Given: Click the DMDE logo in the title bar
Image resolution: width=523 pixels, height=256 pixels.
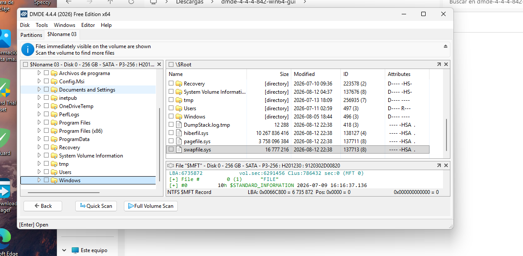Looking at the screenshot, I should pyautogui.click(x=24, y=14).
